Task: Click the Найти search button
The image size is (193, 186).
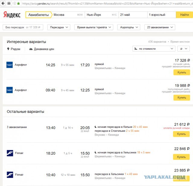Action: tap(184, 15)
